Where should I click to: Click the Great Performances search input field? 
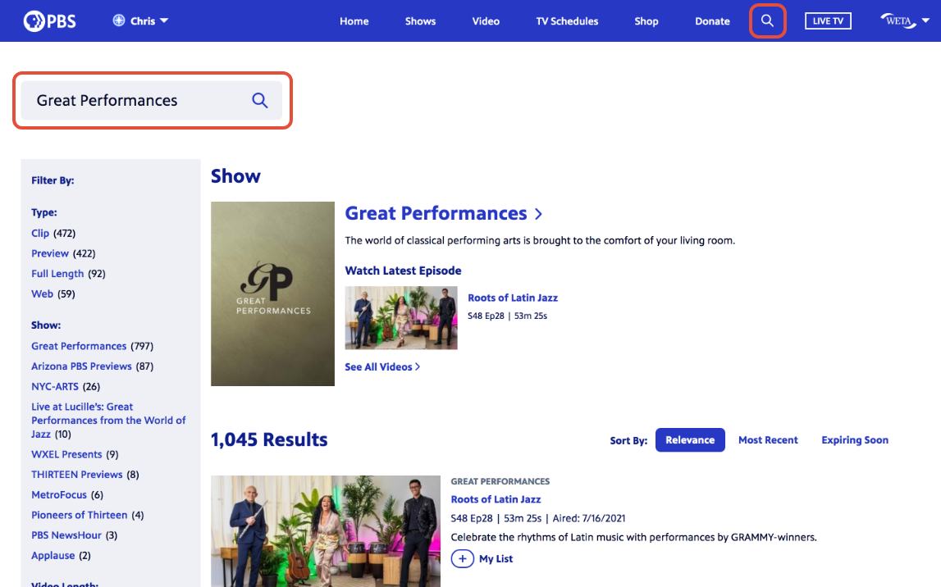pos(151,100)
